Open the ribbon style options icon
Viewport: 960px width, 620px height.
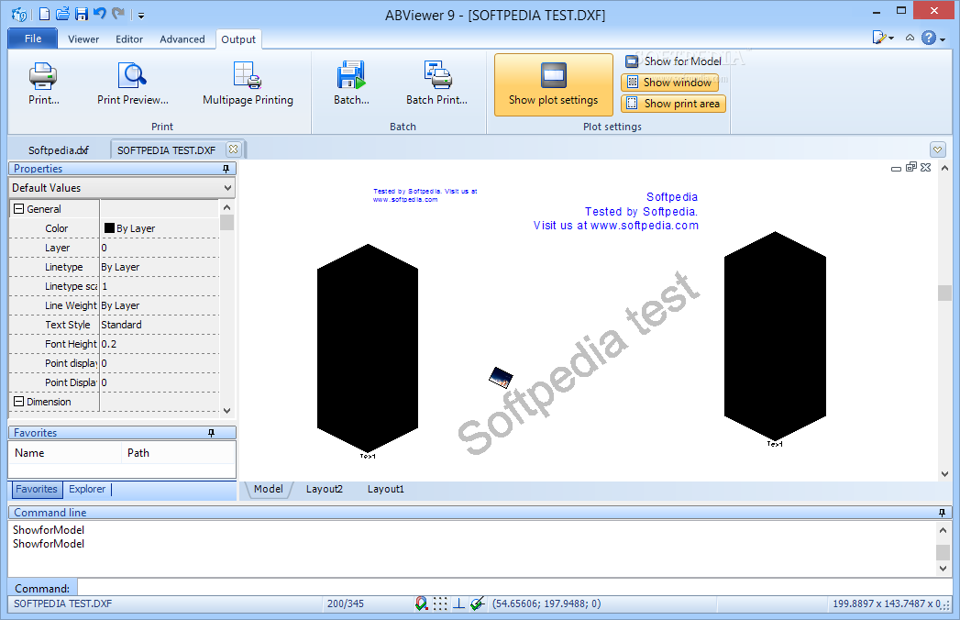[x=882, y=38]
